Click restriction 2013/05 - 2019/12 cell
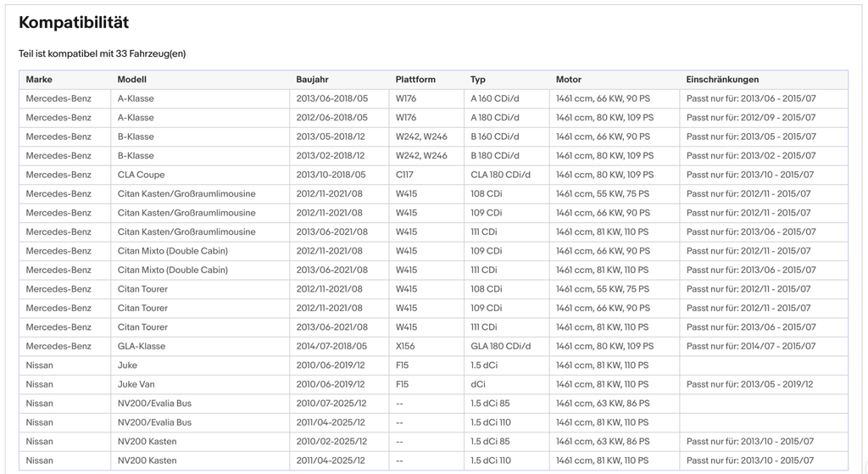Screen dimensions: 868x474 764,384
